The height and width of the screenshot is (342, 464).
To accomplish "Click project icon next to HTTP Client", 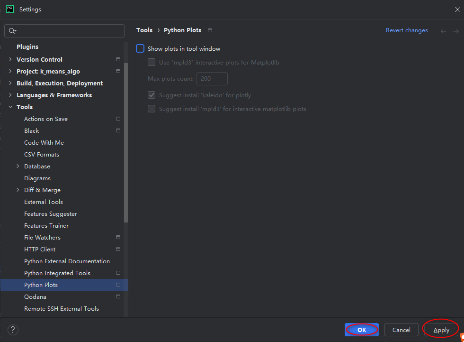I will tap(118, 249).
